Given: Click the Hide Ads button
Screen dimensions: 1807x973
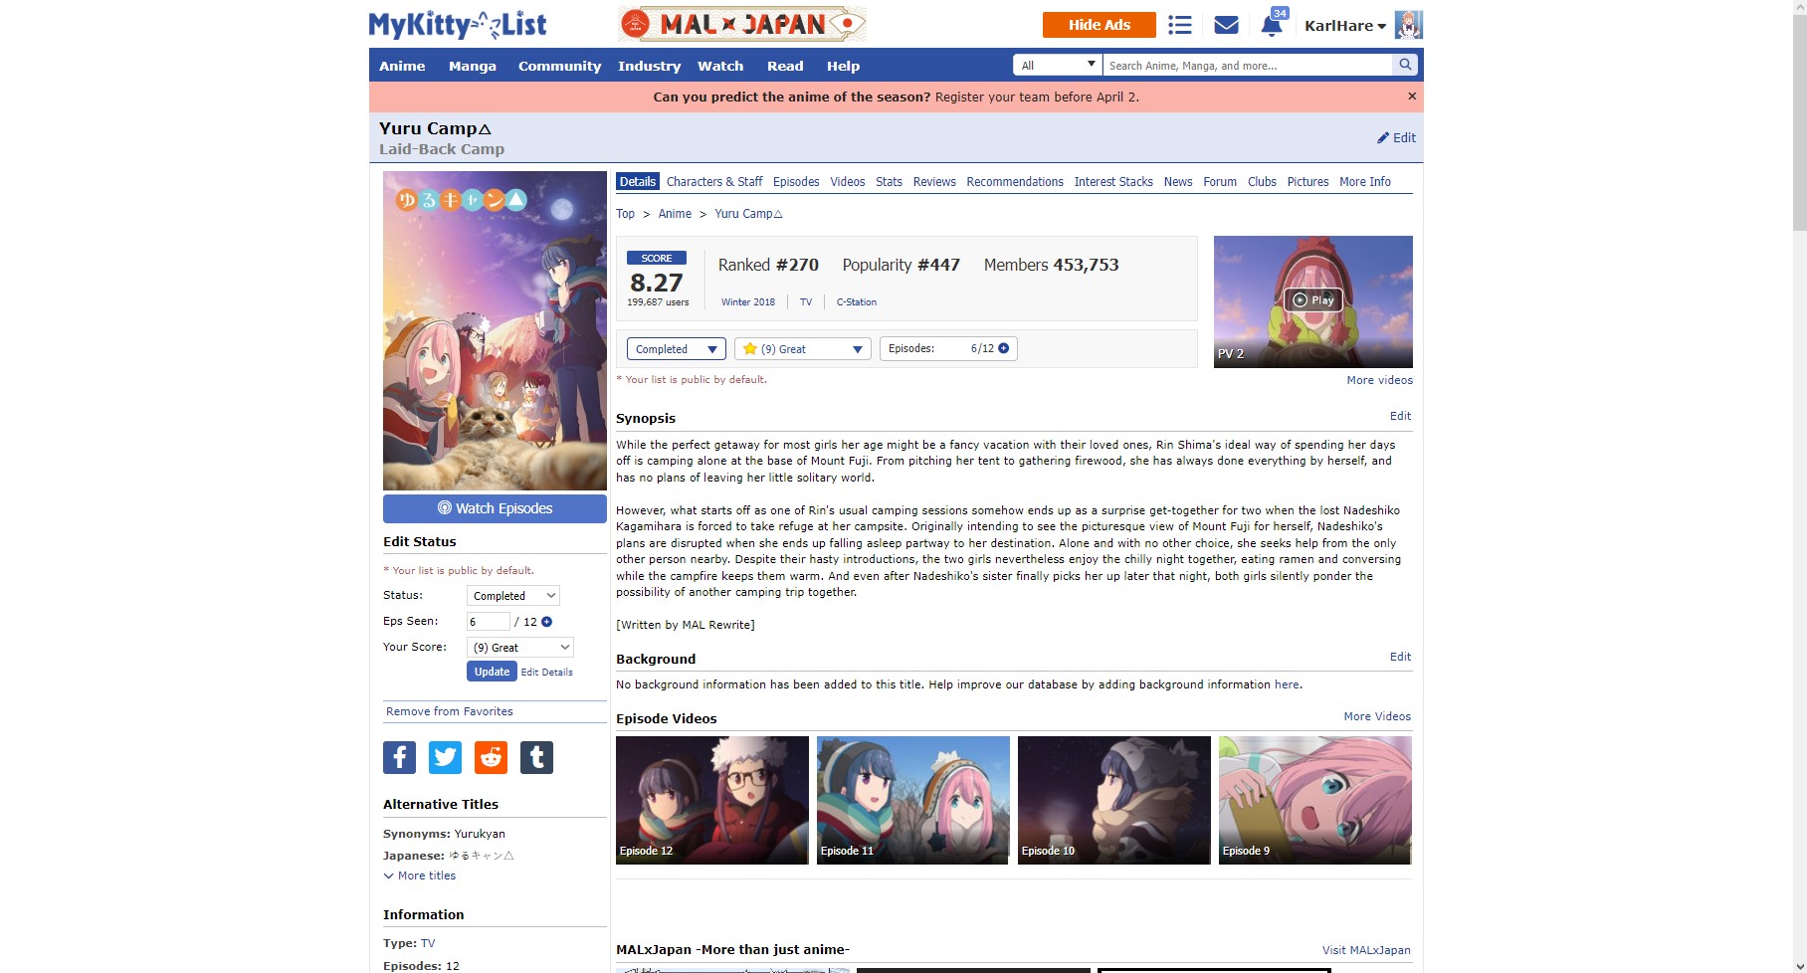Looking at the screenshot, I should 1100,25.
